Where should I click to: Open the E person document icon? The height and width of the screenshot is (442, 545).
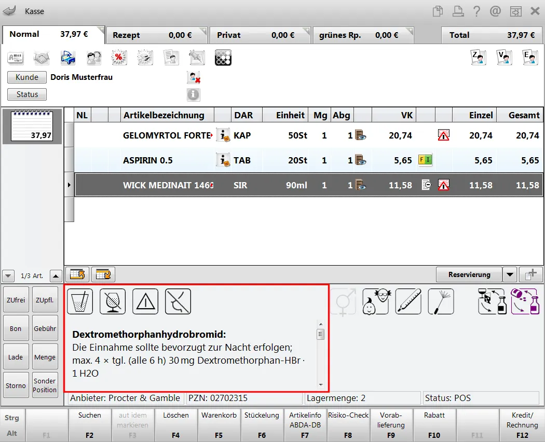pos(530,58)
